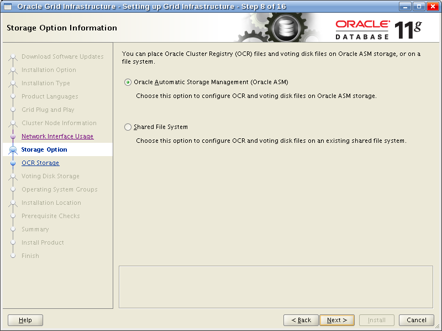442x331 pixels.
Task: Click the OCR Storage step bullet icon
Action: 13,163
